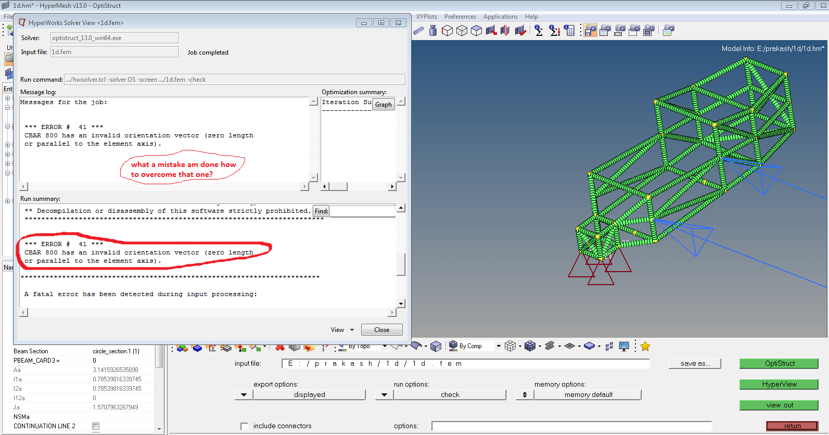The image size is (829, 435).
Task: Open the export options dropdown arrow
Action: click(244, 395)
